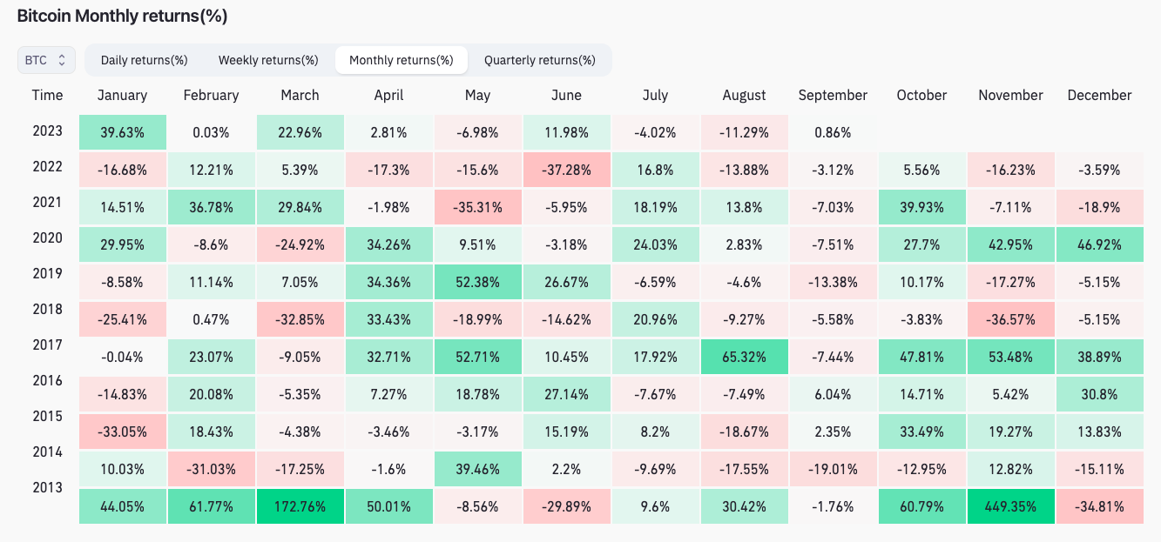Click the Time column header

(x=47, y=96)
